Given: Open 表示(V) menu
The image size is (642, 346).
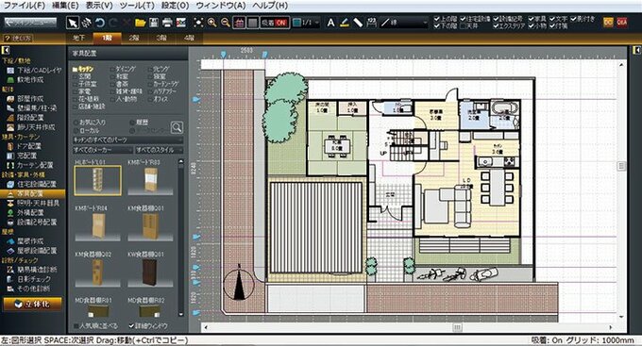Looking at the screenshot, I should tap(99, 6).
